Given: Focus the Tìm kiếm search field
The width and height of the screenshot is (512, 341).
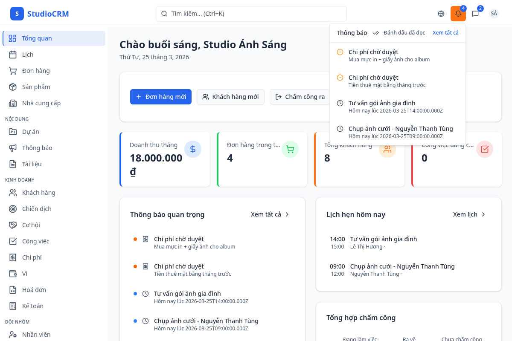Looking at the screenshot, I should pyautogui.click(x=251, y=14).
